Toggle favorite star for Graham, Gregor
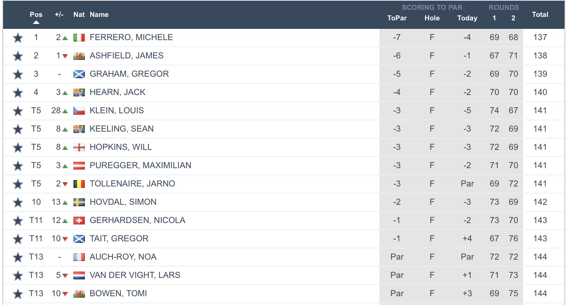 coord(18,74)
